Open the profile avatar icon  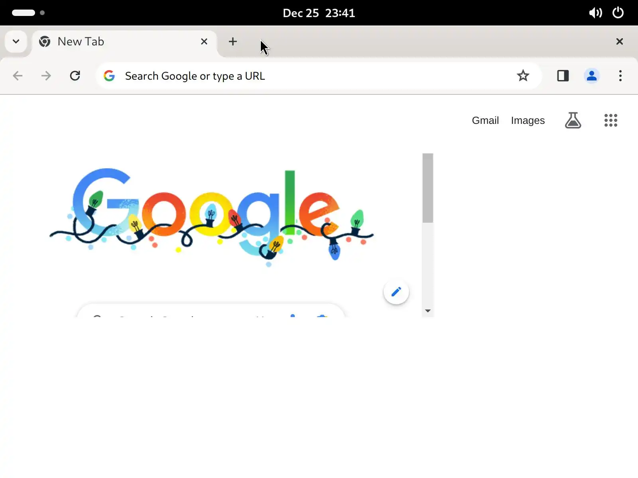point(592,76)
